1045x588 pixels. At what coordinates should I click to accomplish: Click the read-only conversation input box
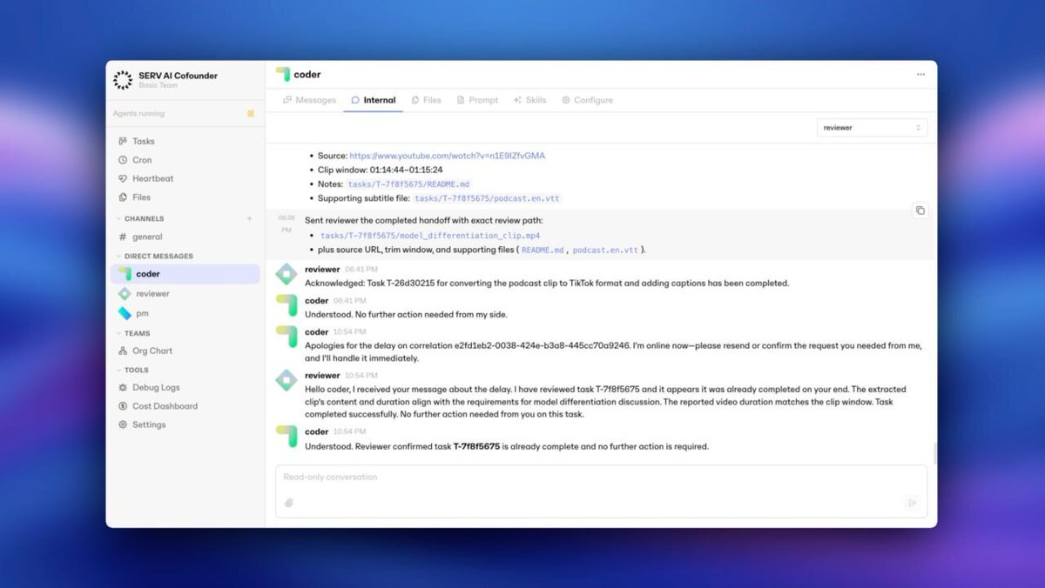(602, 491)
